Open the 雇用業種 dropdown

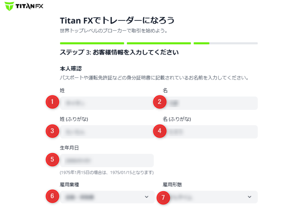103,197
